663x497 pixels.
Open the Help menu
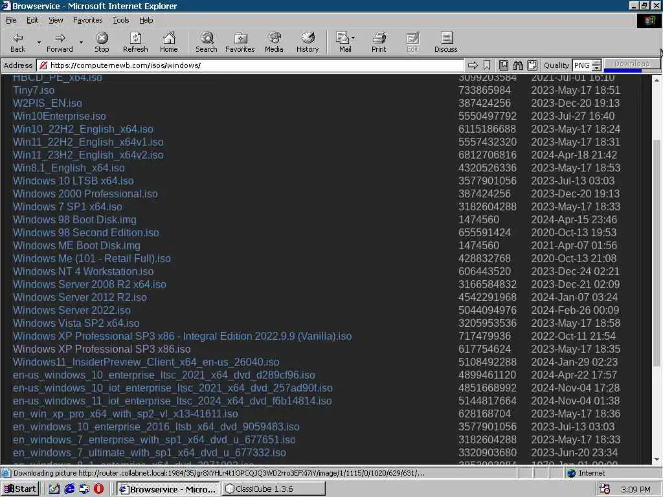click(146, 20)
